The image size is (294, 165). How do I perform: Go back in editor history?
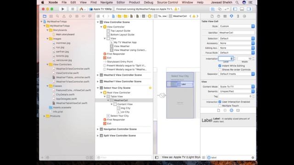[x=103, y=16]
